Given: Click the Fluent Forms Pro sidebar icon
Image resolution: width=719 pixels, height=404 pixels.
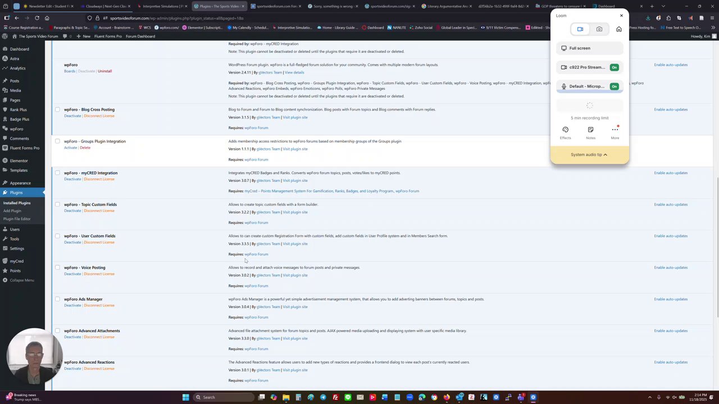Looking at the screenshot, I should point(5,148).
